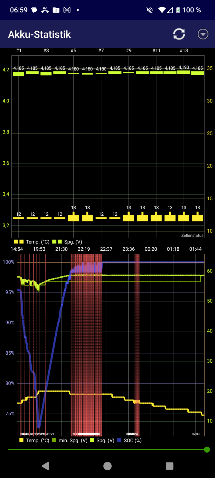The height and width of the screenshot is (478, 215).
Task: Tap the refresh icon in the header
Action: (179, 34)
